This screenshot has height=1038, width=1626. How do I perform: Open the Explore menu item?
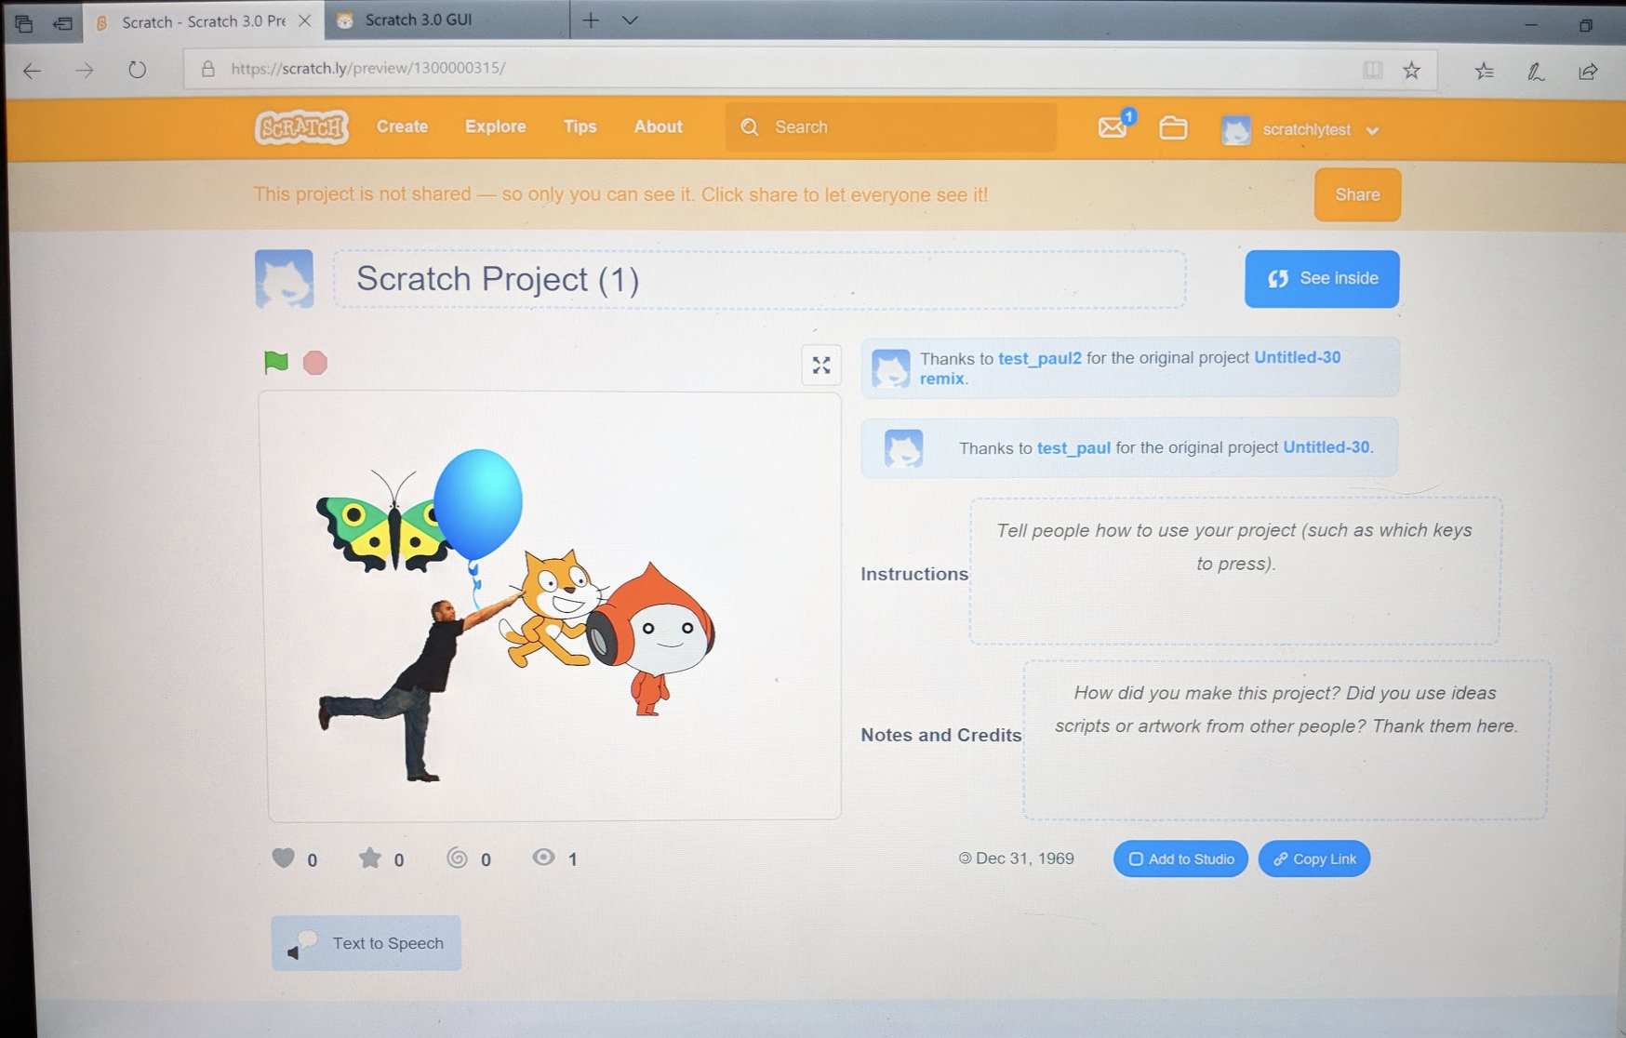[495, 126]
